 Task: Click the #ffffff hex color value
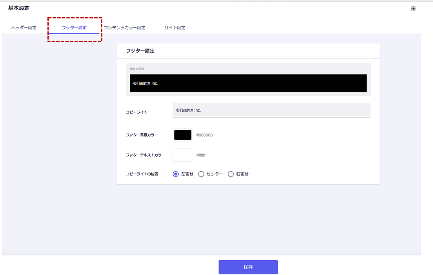point(201,156)
